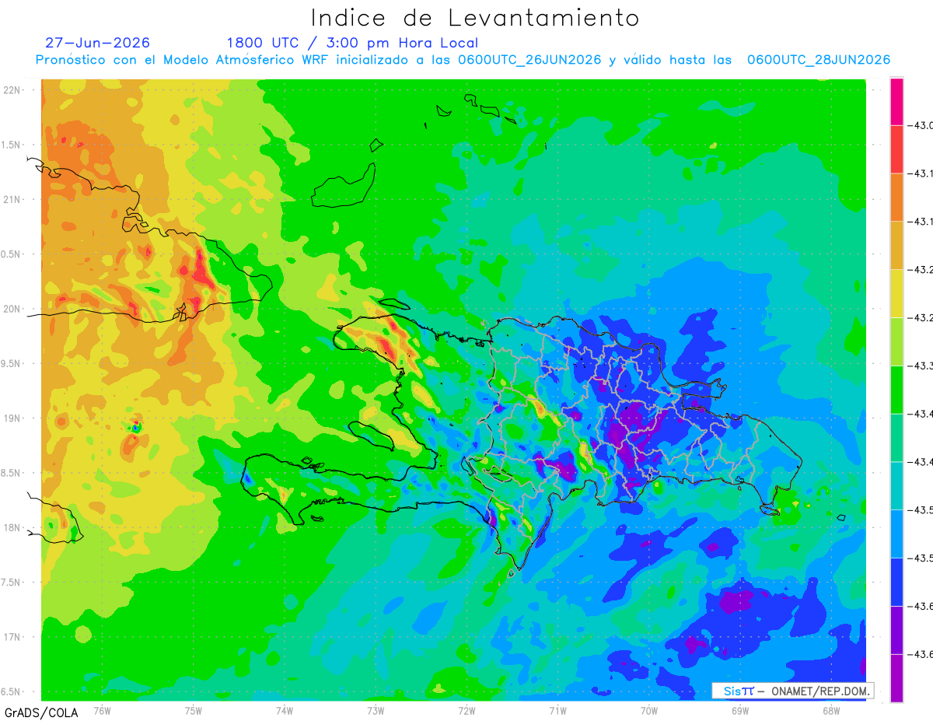Click the '-43.3' color bar value
This screenshot has width=933, height=721.
click(x=921, y=366)
